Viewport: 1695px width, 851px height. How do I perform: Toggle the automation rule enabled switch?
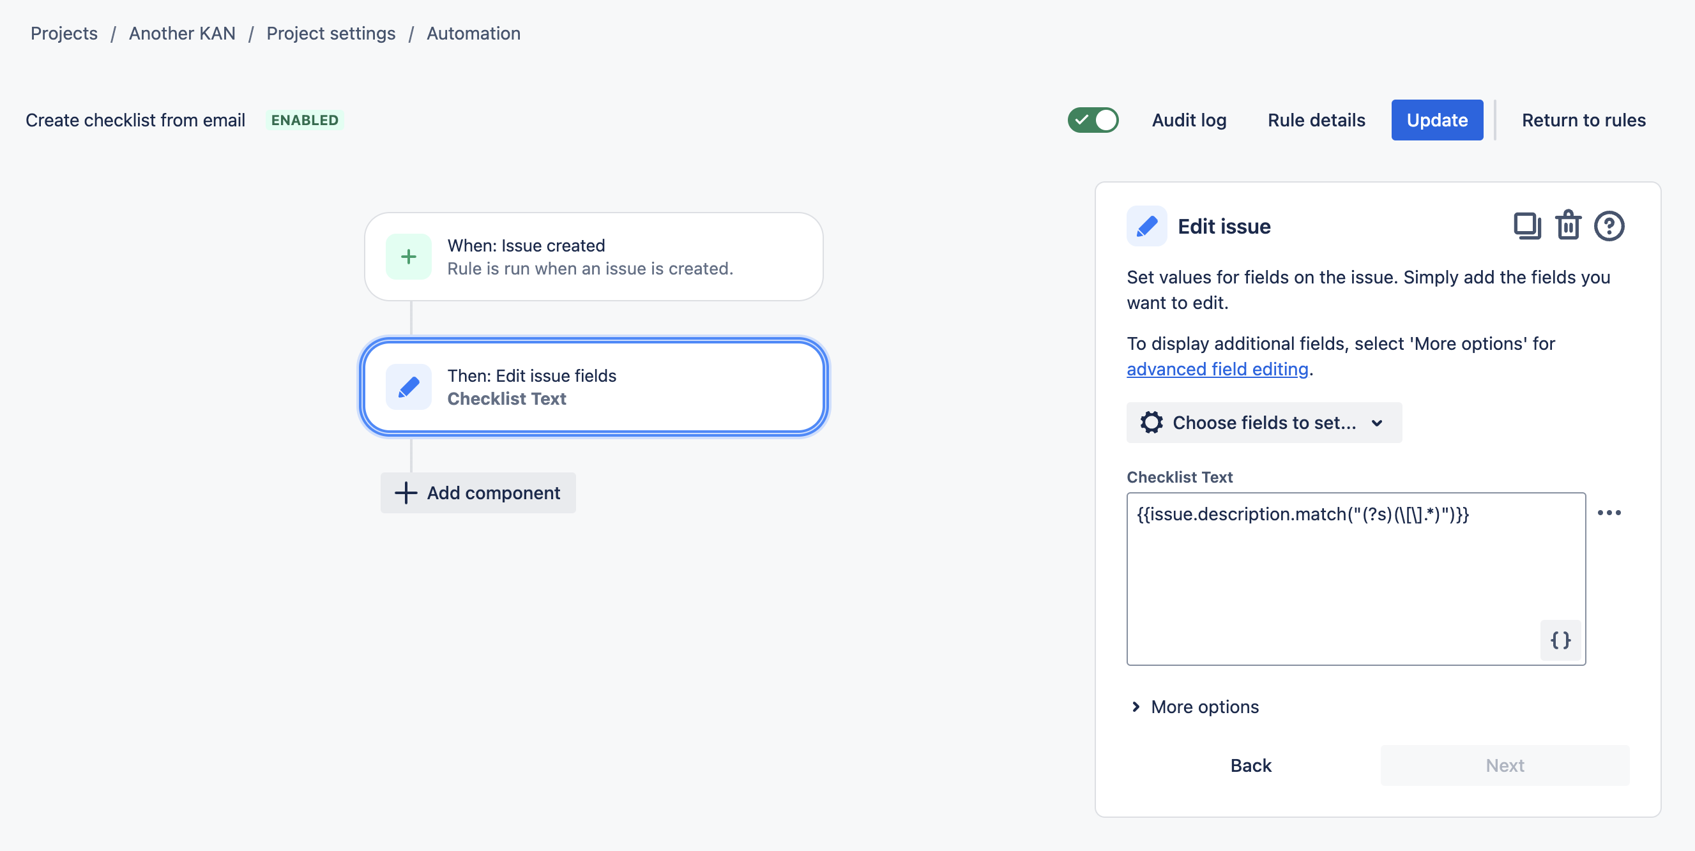1093,119
